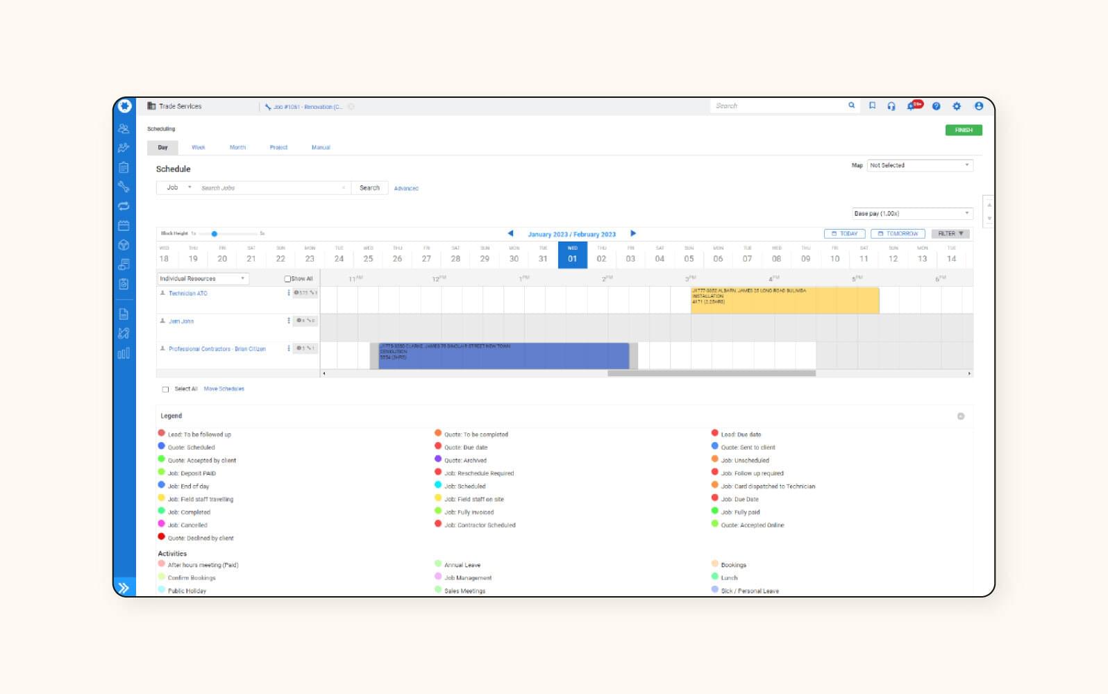The height and width of the screenshot is (694, 1108).
Task: Click the TODAY button
Action: click(845, 234)
